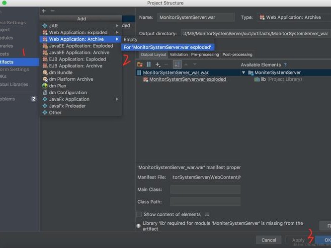This screenshot has width=331, height=248.
Task: Click Create Archive icon in layout toolbar
Action: [x=149, y=64]
